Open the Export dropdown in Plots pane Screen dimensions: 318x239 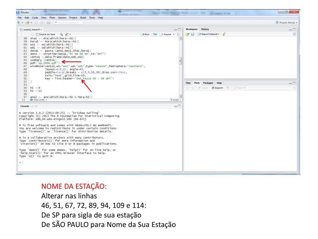(217, 88)
